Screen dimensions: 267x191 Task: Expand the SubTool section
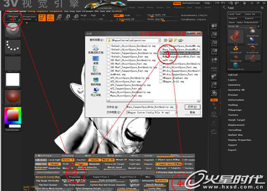233,75
